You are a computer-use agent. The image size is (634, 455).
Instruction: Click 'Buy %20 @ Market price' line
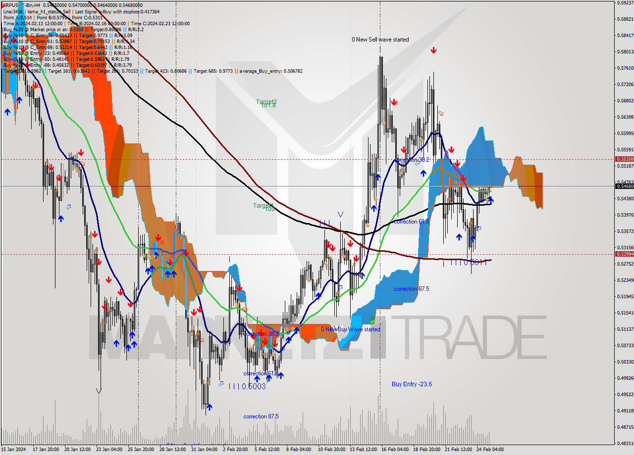[x=73, y=29]
